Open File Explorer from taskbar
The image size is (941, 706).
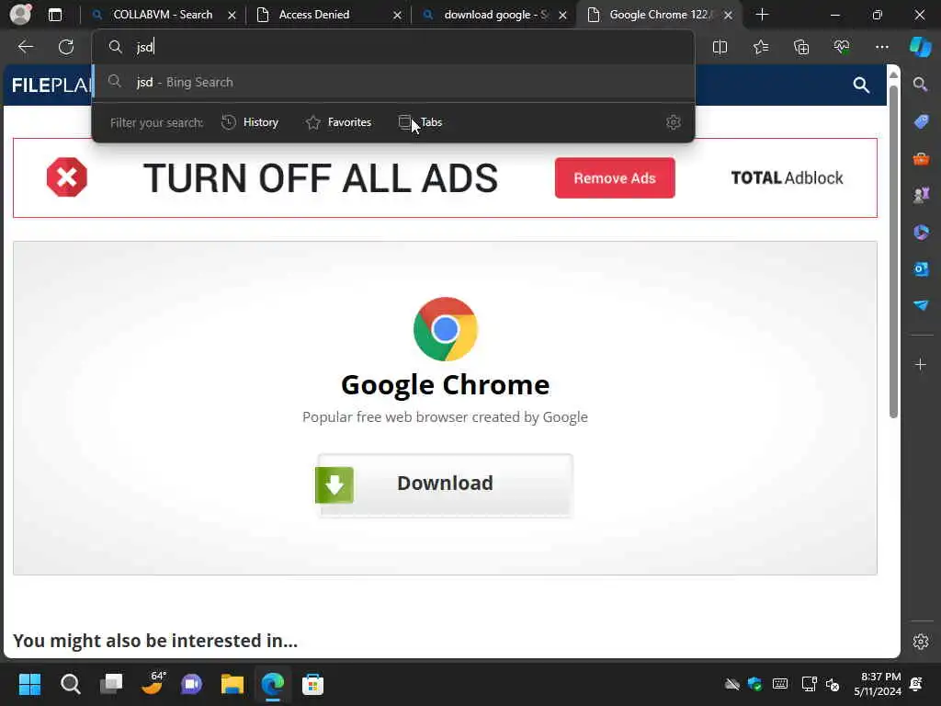(232, 684)
